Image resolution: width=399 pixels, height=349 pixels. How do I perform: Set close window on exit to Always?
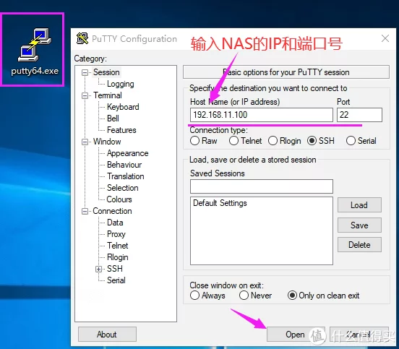point(194,296)
